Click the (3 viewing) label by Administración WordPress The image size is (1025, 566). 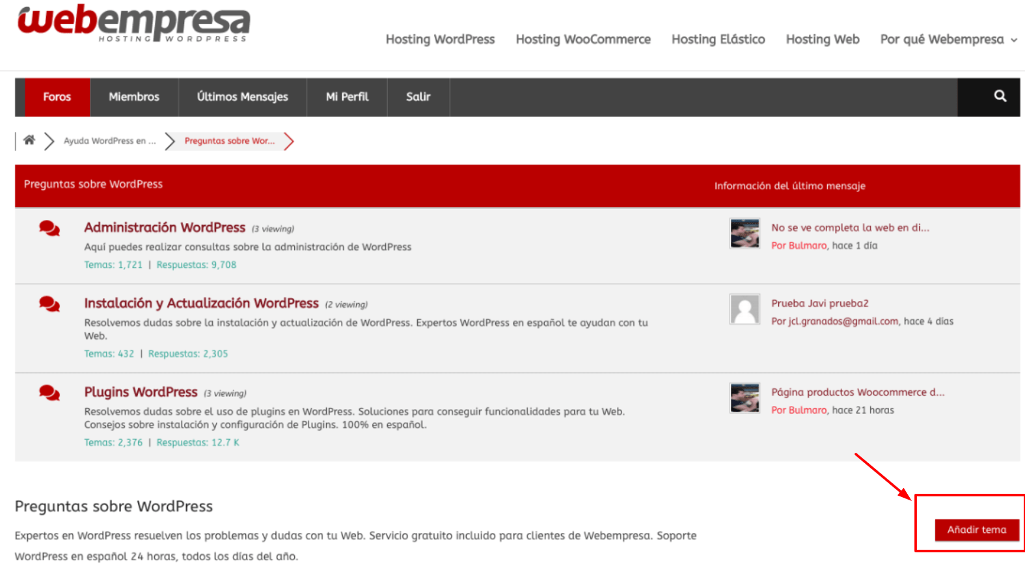click(x=273, y=229)
